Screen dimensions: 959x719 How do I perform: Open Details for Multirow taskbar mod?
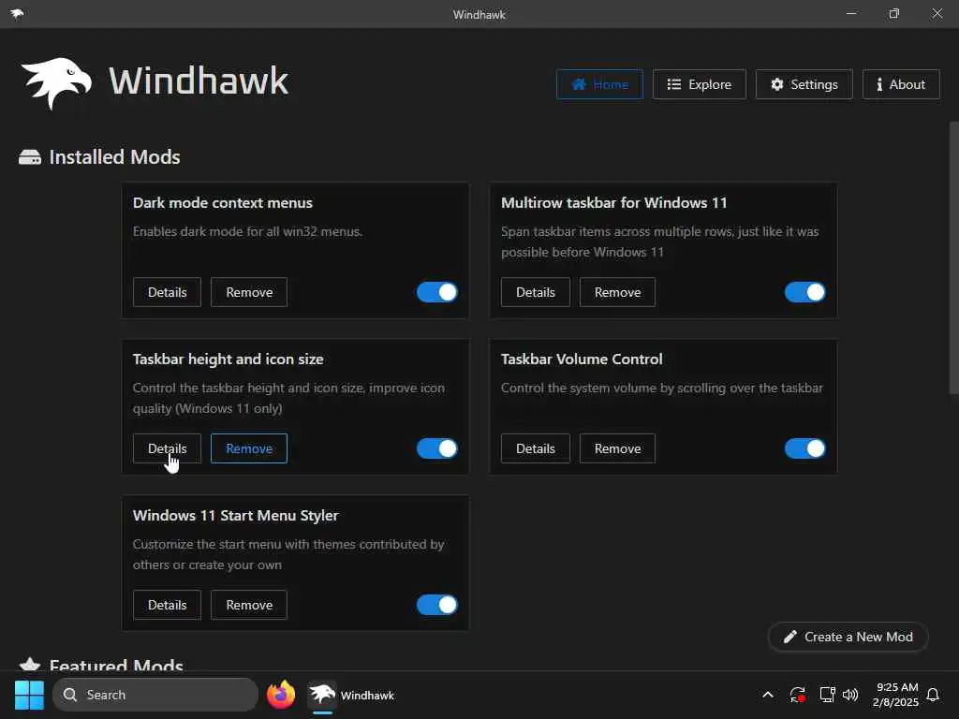click(535, 292)
